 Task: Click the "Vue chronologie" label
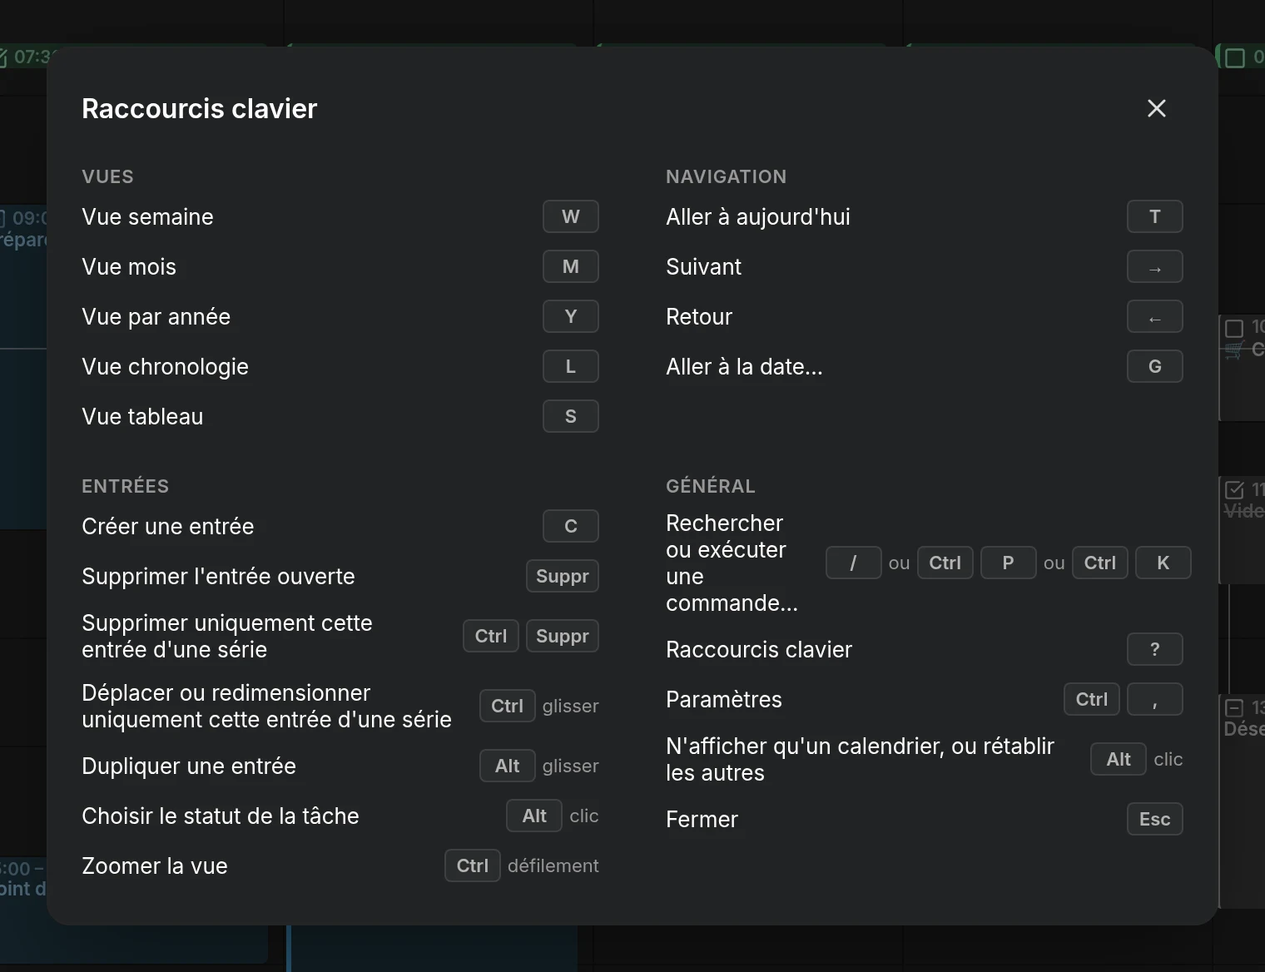(165, 366)
